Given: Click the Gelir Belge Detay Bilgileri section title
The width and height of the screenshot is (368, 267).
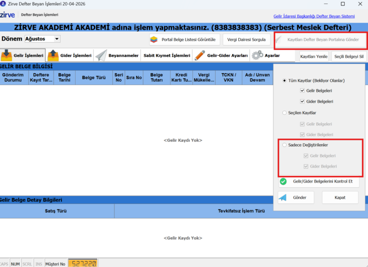Looking at the screenshot, I should point(31,200).
